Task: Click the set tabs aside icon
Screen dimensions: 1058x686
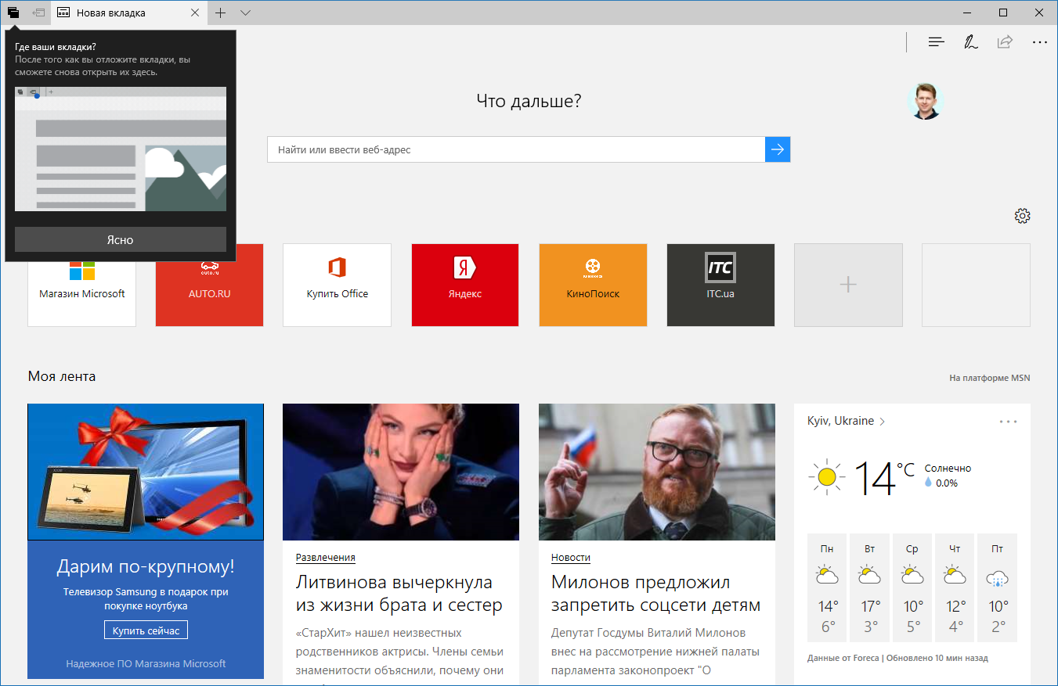Action: [x=38, y=13]
